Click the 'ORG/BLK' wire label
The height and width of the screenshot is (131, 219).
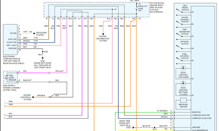(41, 96)
